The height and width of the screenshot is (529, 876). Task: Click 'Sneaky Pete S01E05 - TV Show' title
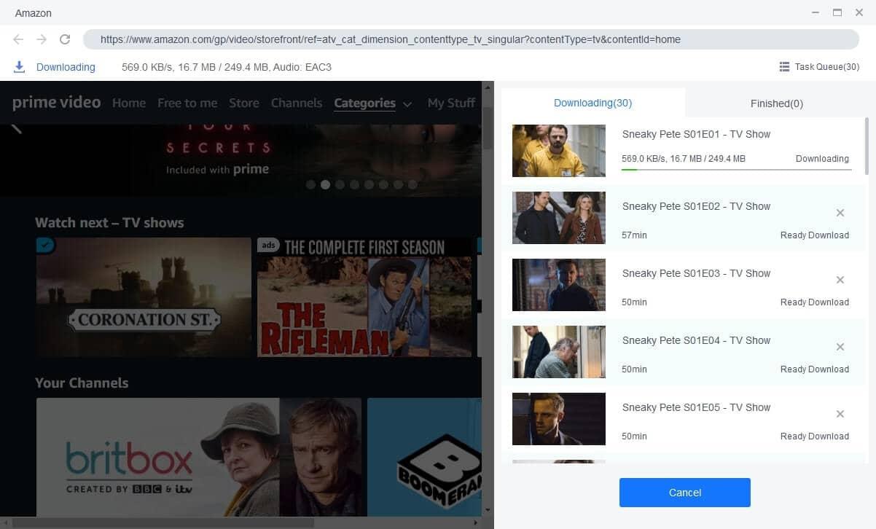coord(696,407)
